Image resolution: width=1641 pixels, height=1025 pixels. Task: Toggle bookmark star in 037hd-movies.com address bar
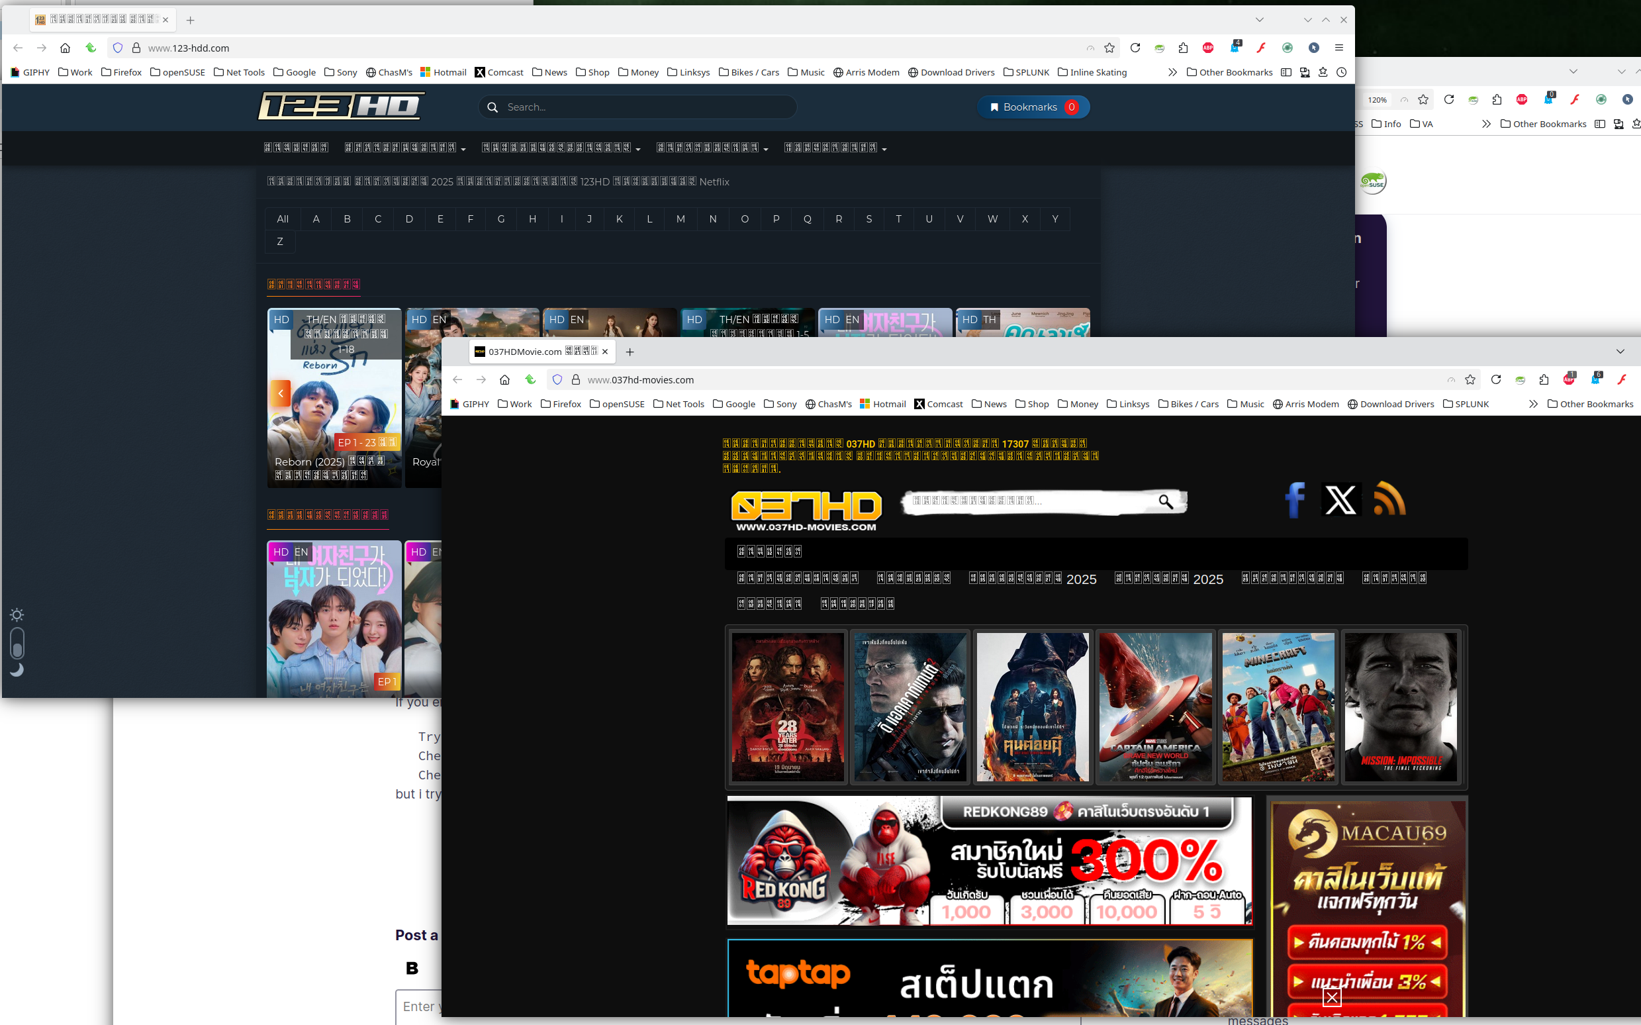pos(1470,379)
